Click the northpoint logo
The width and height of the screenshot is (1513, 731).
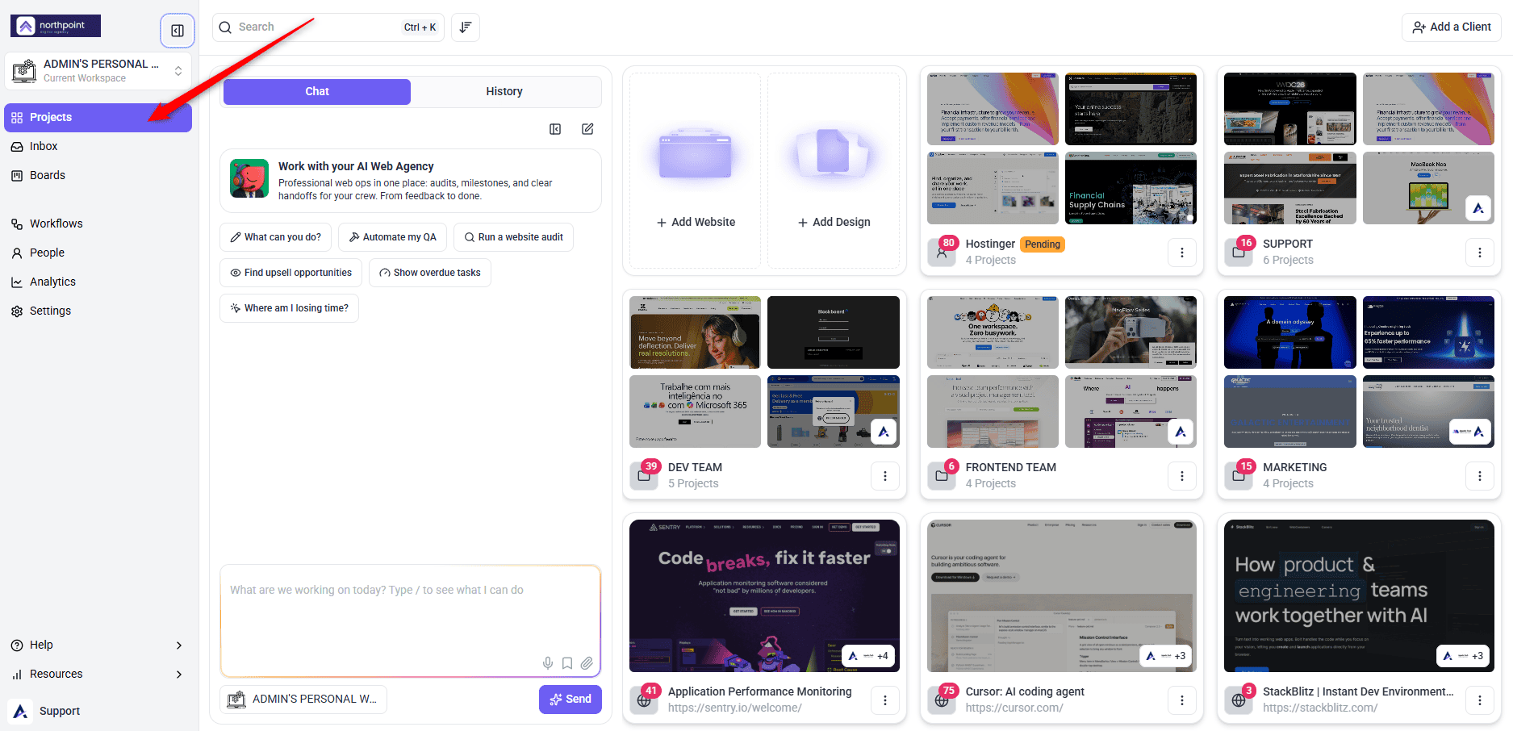click(56, 26)
